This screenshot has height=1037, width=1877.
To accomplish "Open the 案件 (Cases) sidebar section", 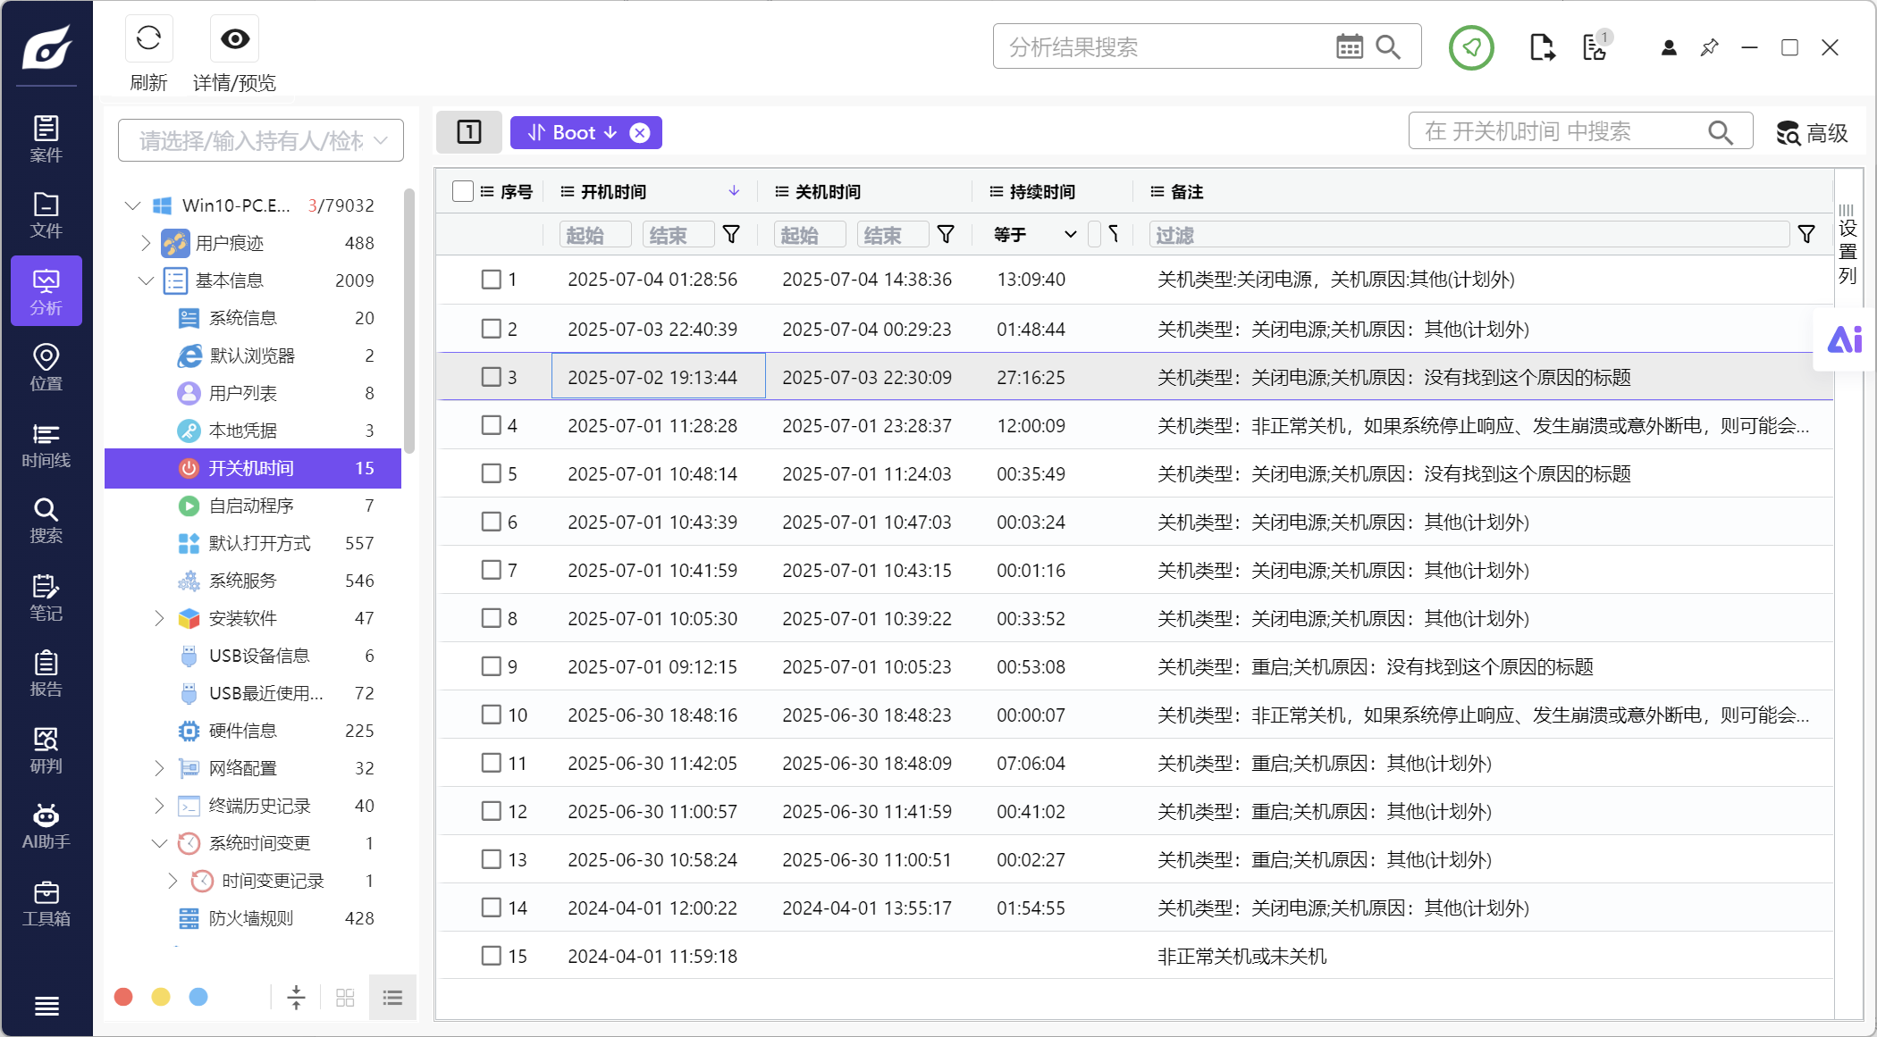I will point(46,138).
